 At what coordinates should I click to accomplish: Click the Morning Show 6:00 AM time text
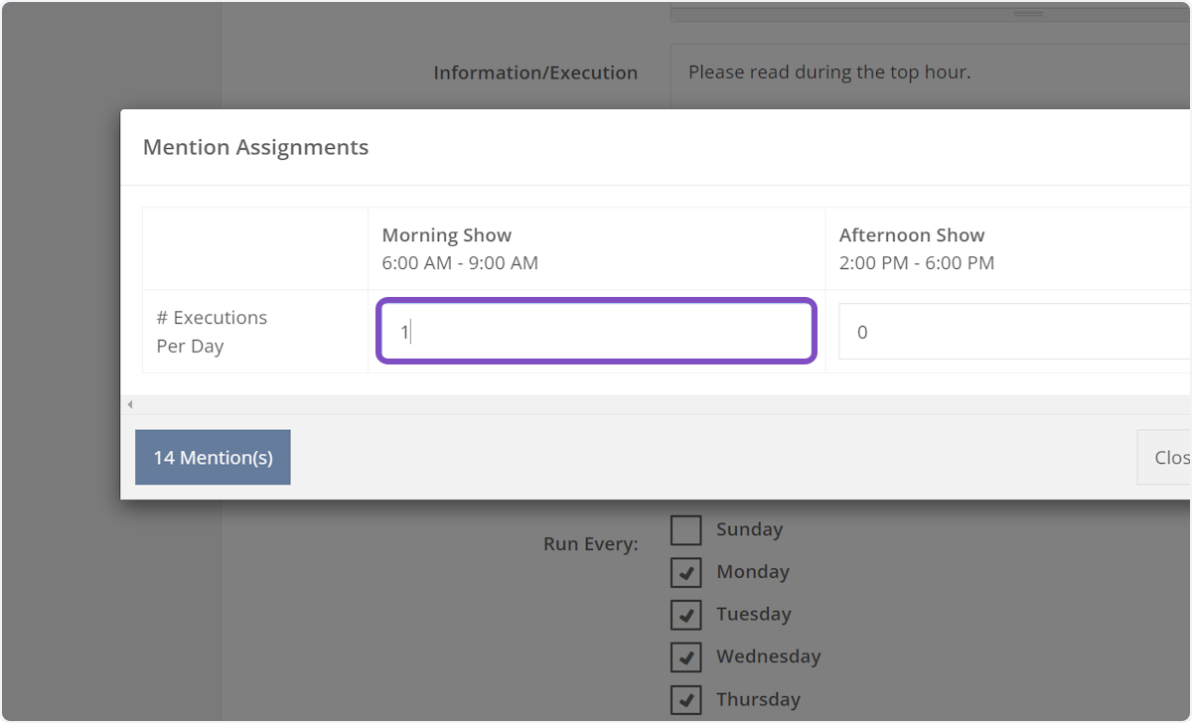(460, 263)
